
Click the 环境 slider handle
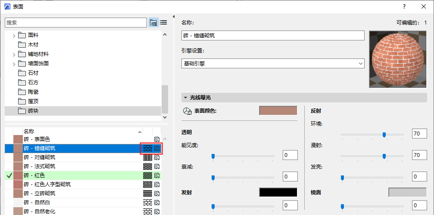(384, 135)
